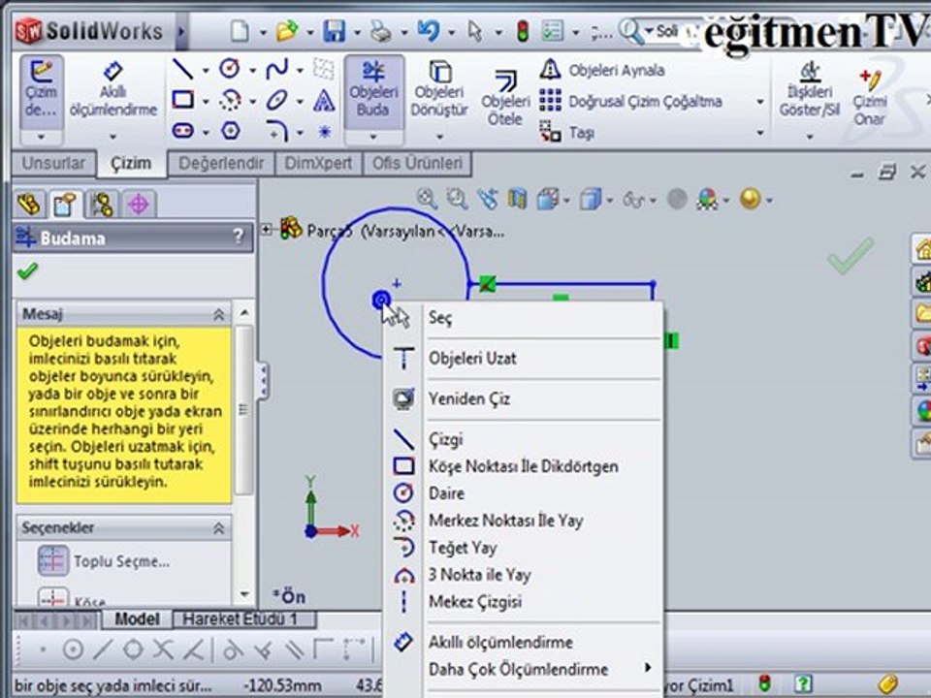Collapse the Mesaj section

tap(218, 314)
